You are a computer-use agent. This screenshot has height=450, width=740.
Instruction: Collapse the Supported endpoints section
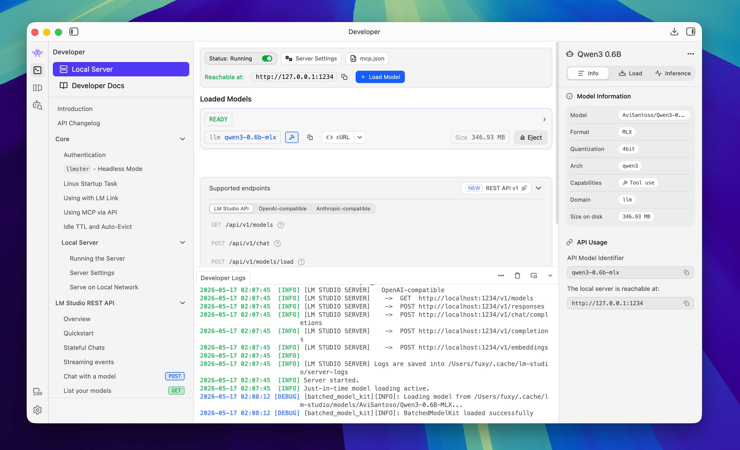pyautogui.click(x=538, y=188)
